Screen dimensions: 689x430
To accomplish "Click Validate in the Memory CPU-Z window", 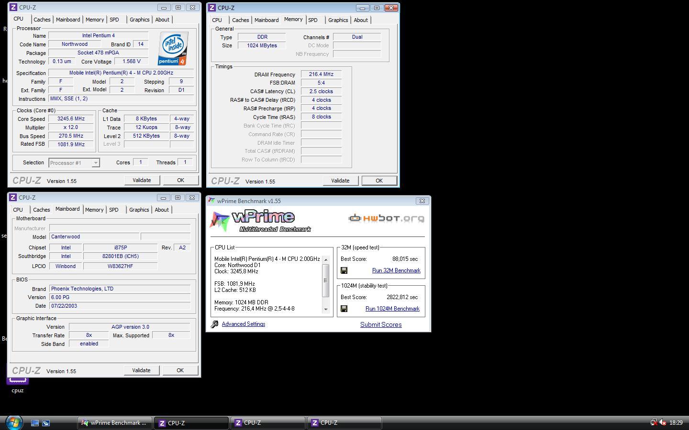I will coord(340,181).
